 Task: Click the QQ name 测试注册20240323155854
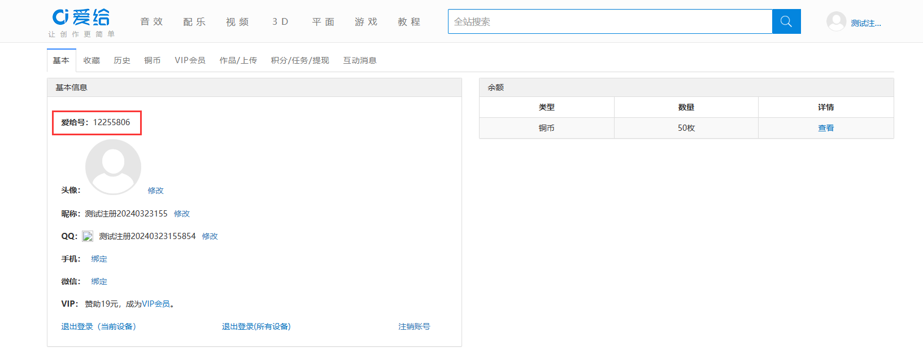pos(147,236)
